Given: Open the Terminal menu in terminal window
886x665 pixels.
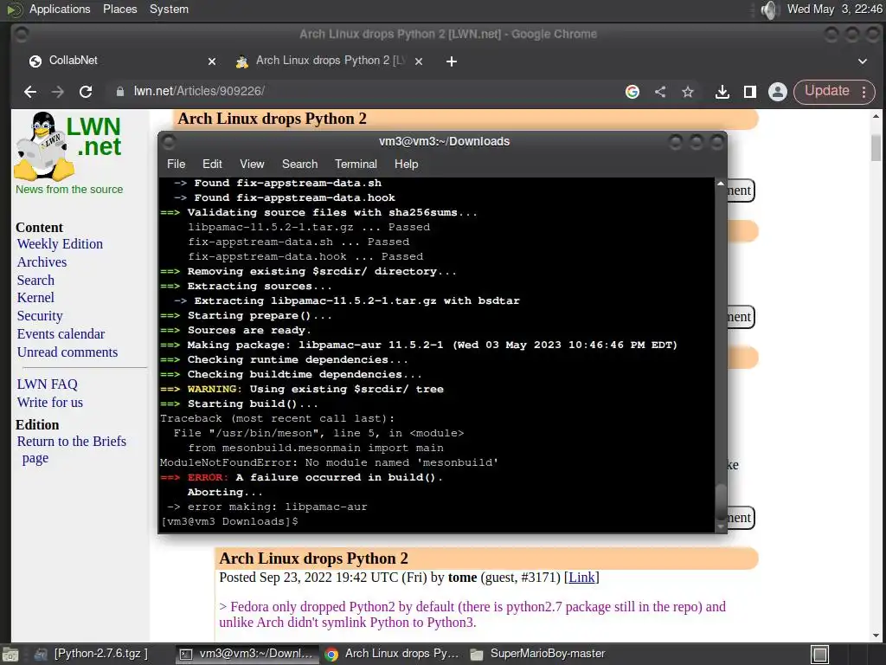Looking at the screenshot, I should [356, 164].
